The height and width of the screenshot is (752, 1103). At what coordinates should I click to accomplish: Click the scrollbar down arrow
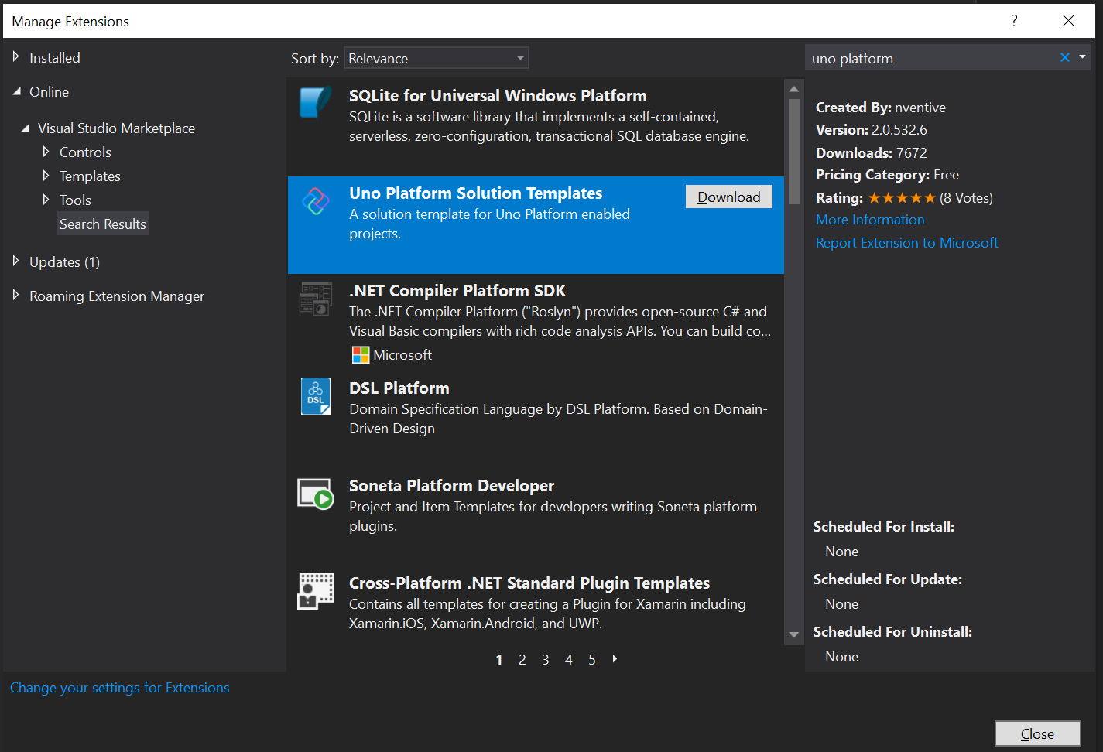[794, 635]
